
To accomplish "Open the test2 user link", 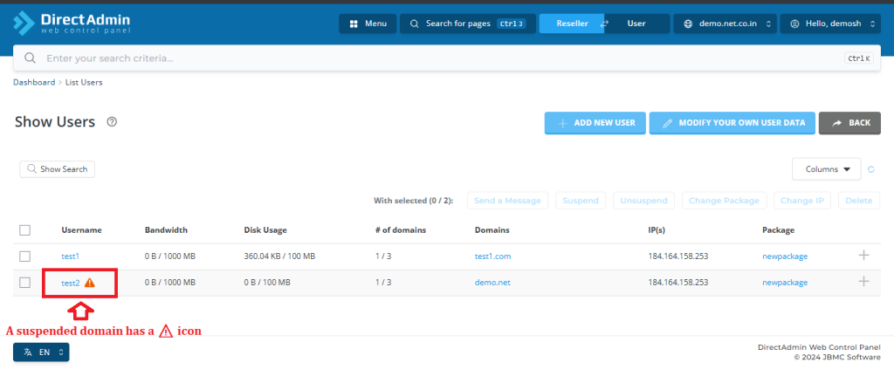I will 71,283.
